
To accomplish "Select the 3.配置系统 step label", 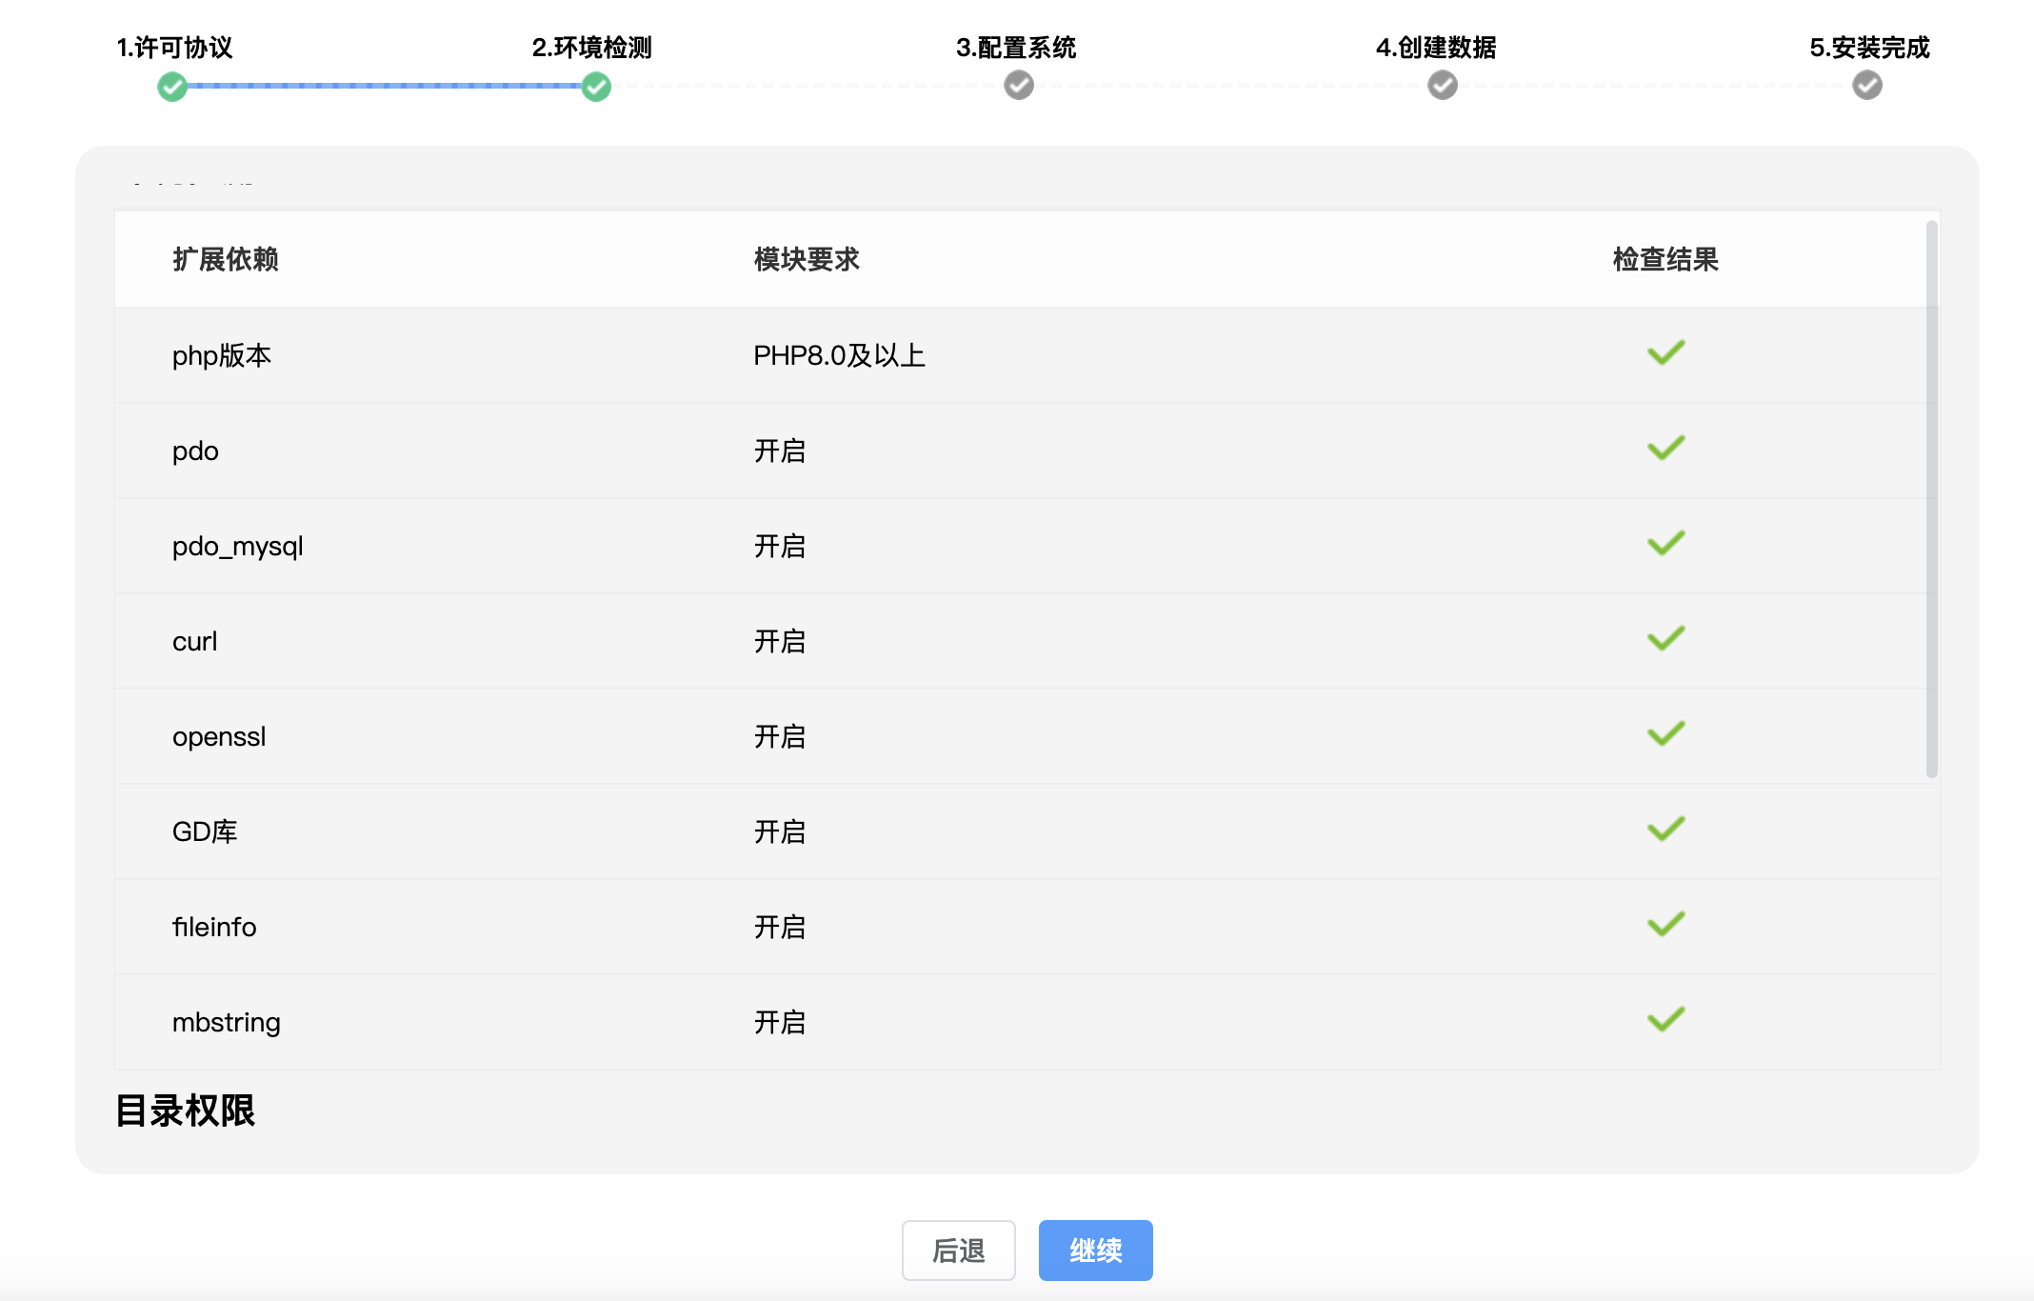I will pyautogui.click(x=1015, y=48).
